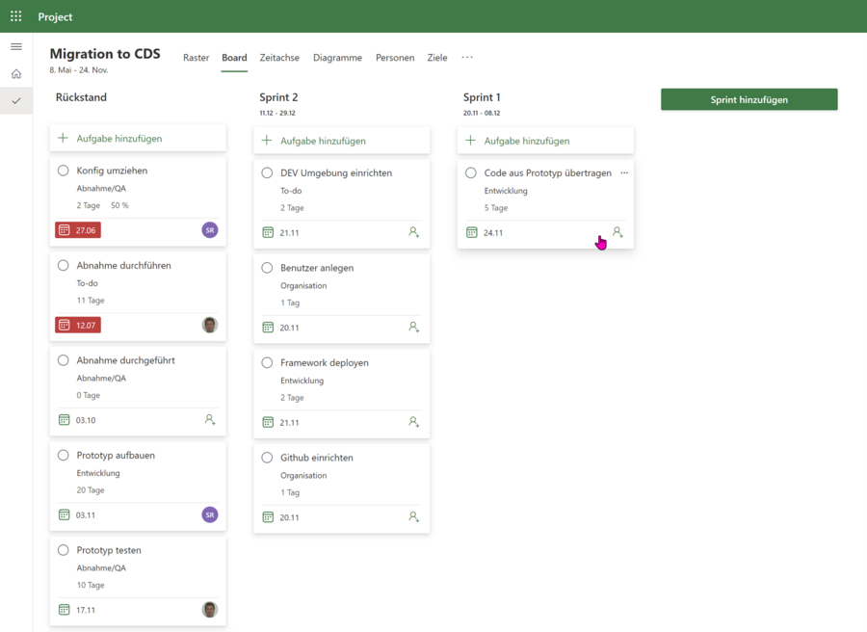Screen dimensions: 867x632
Task: Open the Zeitachse view
Action: [279, 58]
